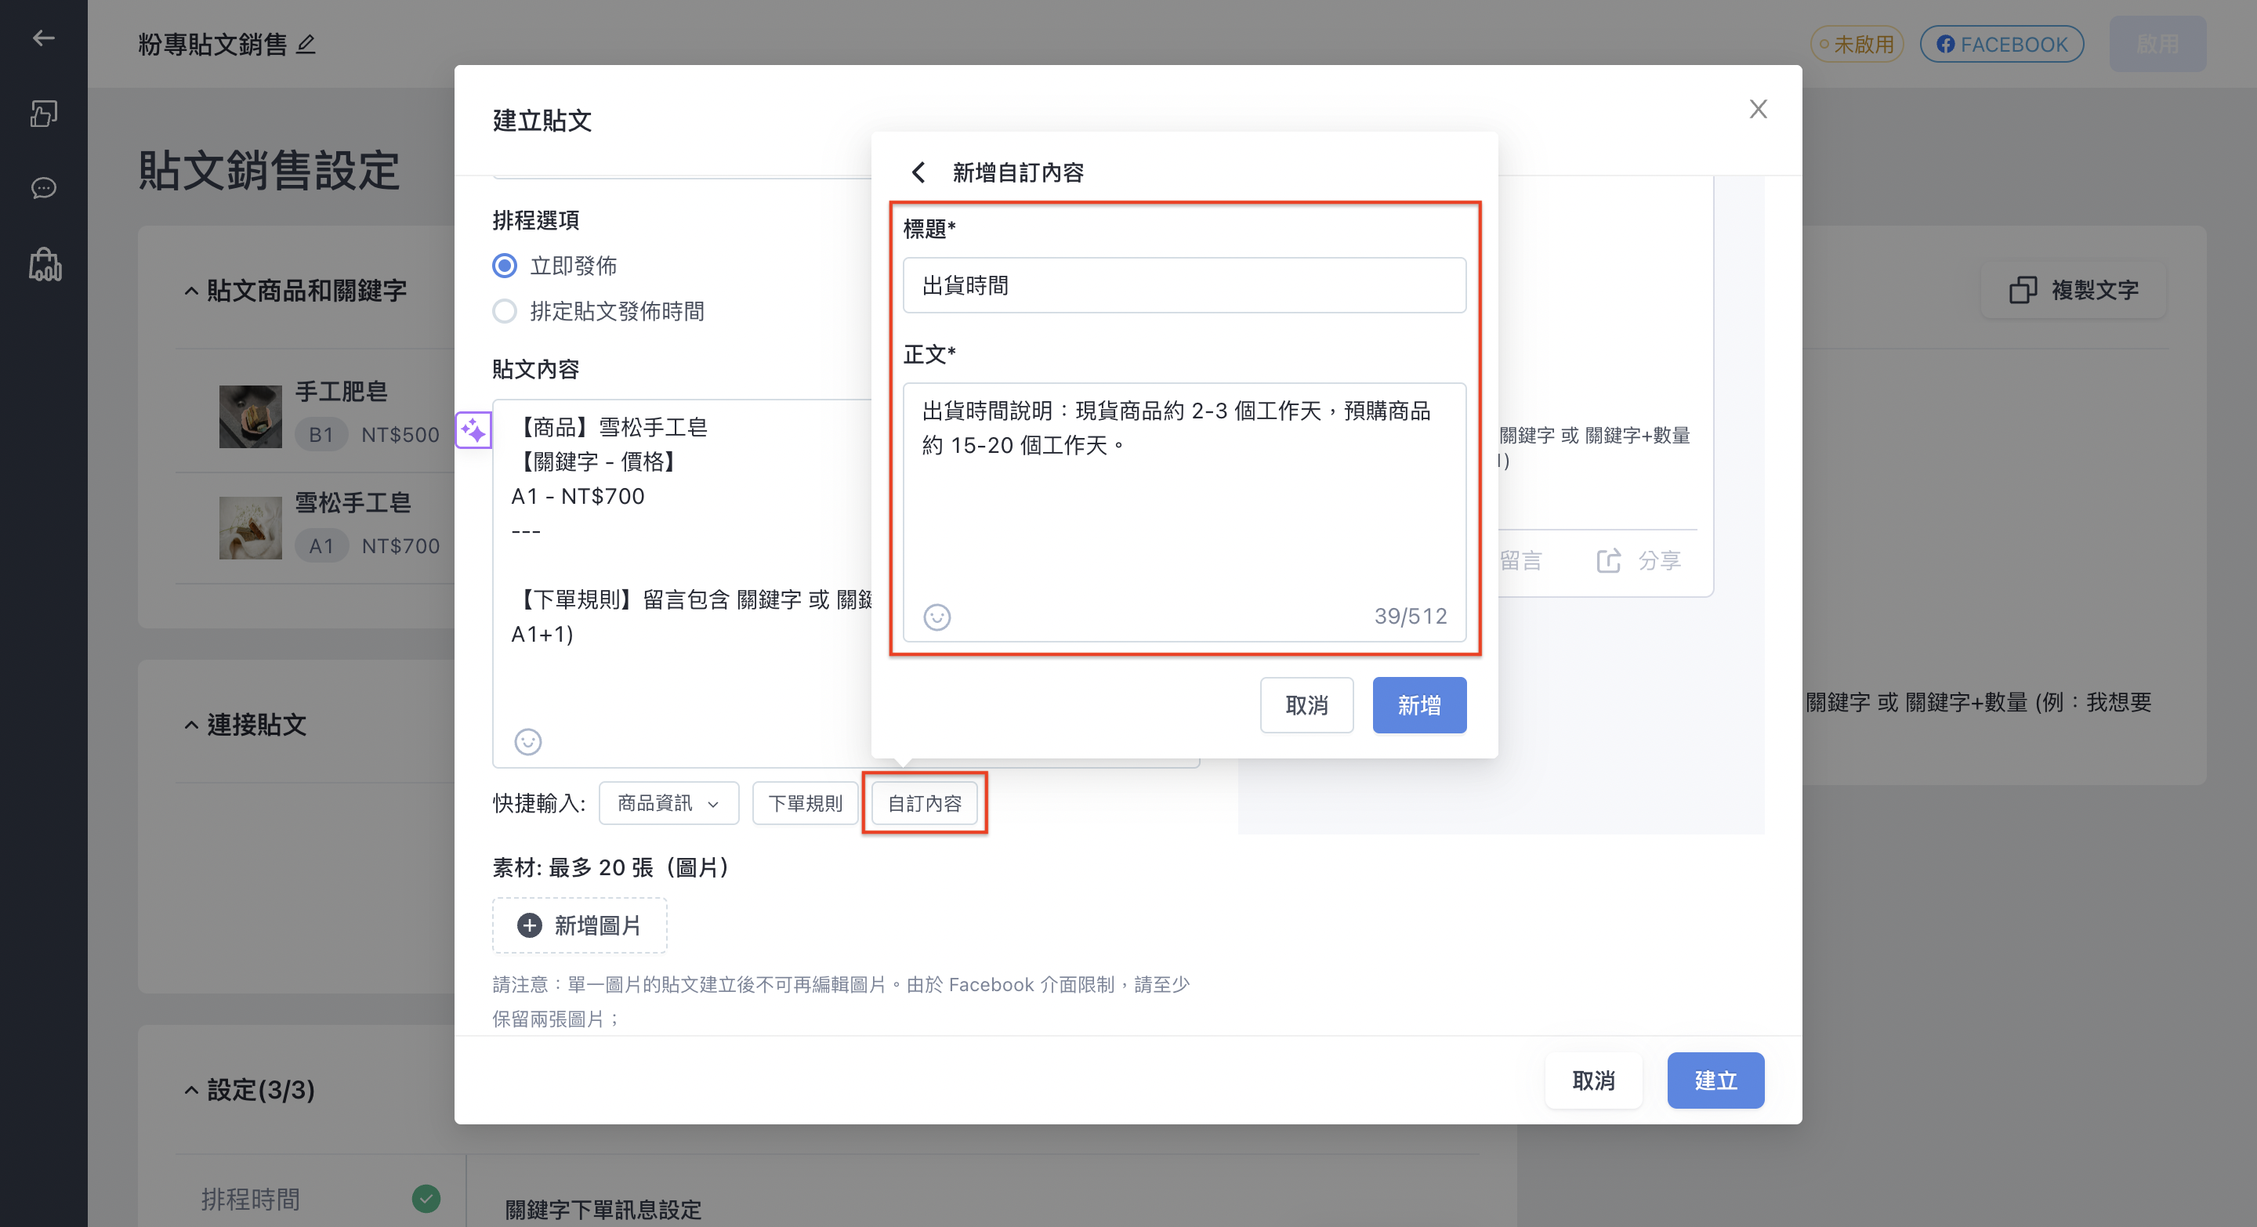
Task: Click the 自訂內容 quick input option
Action: 925,803
